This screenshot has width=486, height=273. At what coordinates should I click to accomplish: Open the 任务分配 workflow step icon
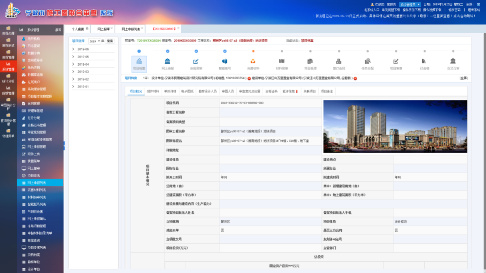(367, 61)
